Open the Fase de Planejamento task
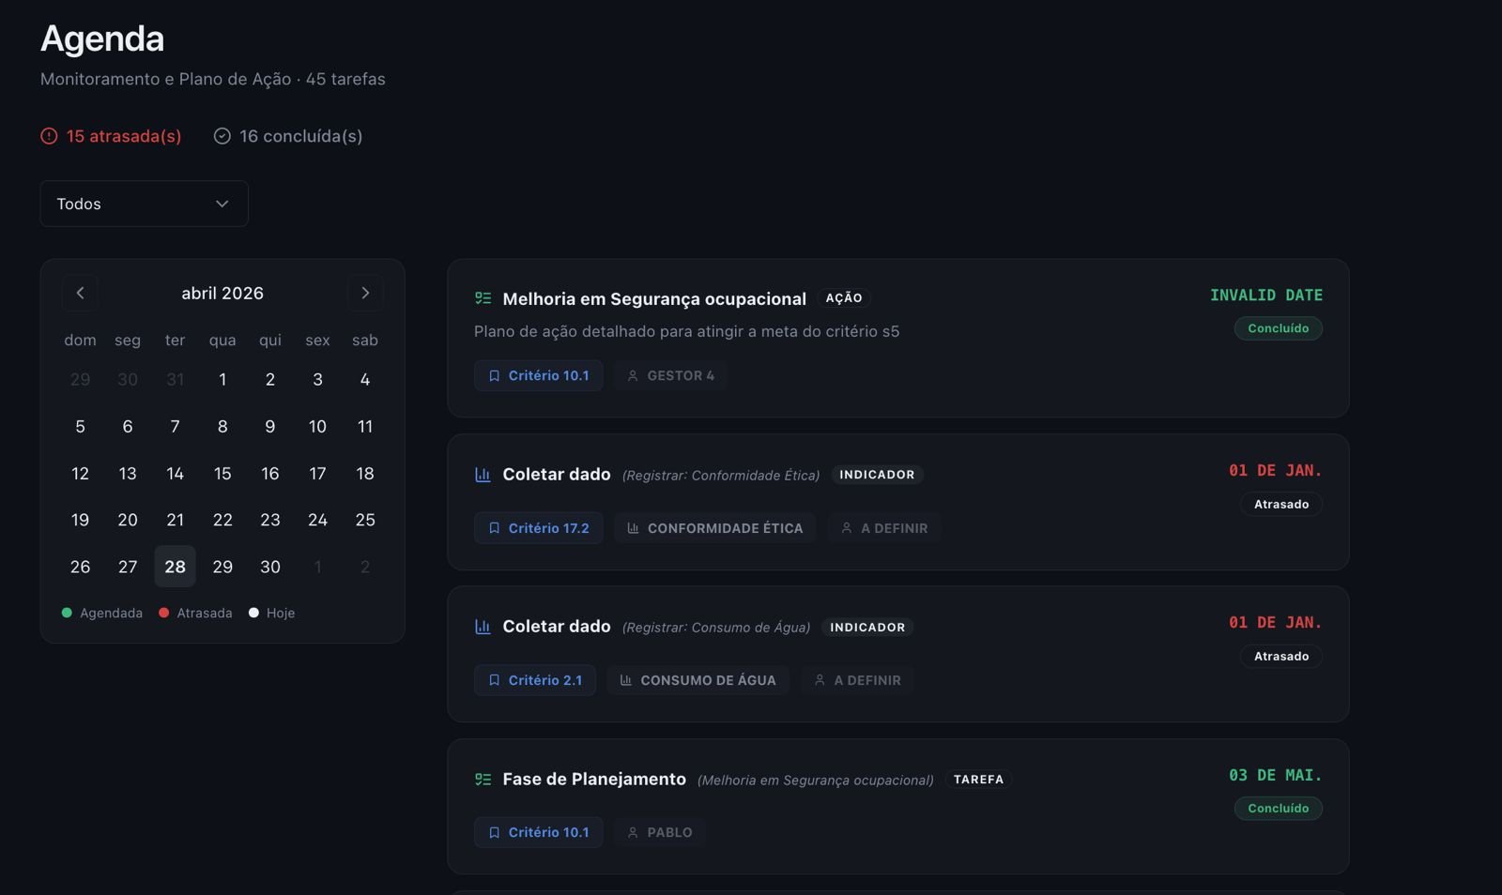The width and height of the screenshot is (1502, 895). pos(594,779)
